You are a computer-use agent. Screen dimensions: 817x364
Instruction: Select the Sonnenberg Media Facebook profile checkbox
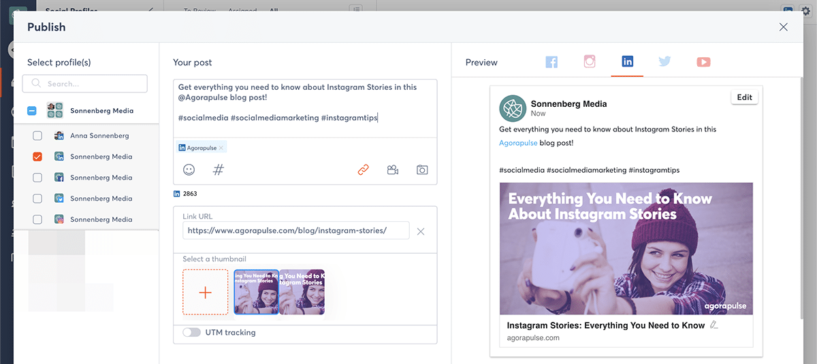[x=37, y=178]
